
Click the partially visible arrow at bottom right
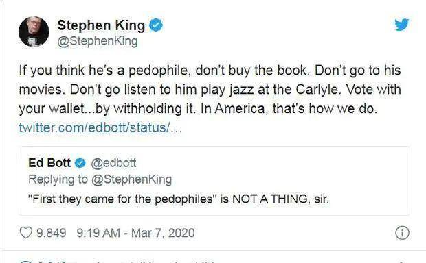point(402,262)
